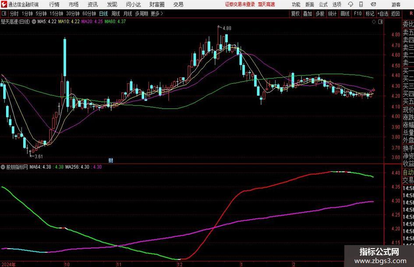Open the 市场 menu
The width and height of the screenshot is (414, 267).
click(74, 4)
